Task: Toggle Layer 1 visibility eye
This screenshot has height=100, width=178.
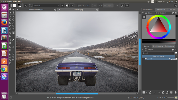Action: pos(169,59)
